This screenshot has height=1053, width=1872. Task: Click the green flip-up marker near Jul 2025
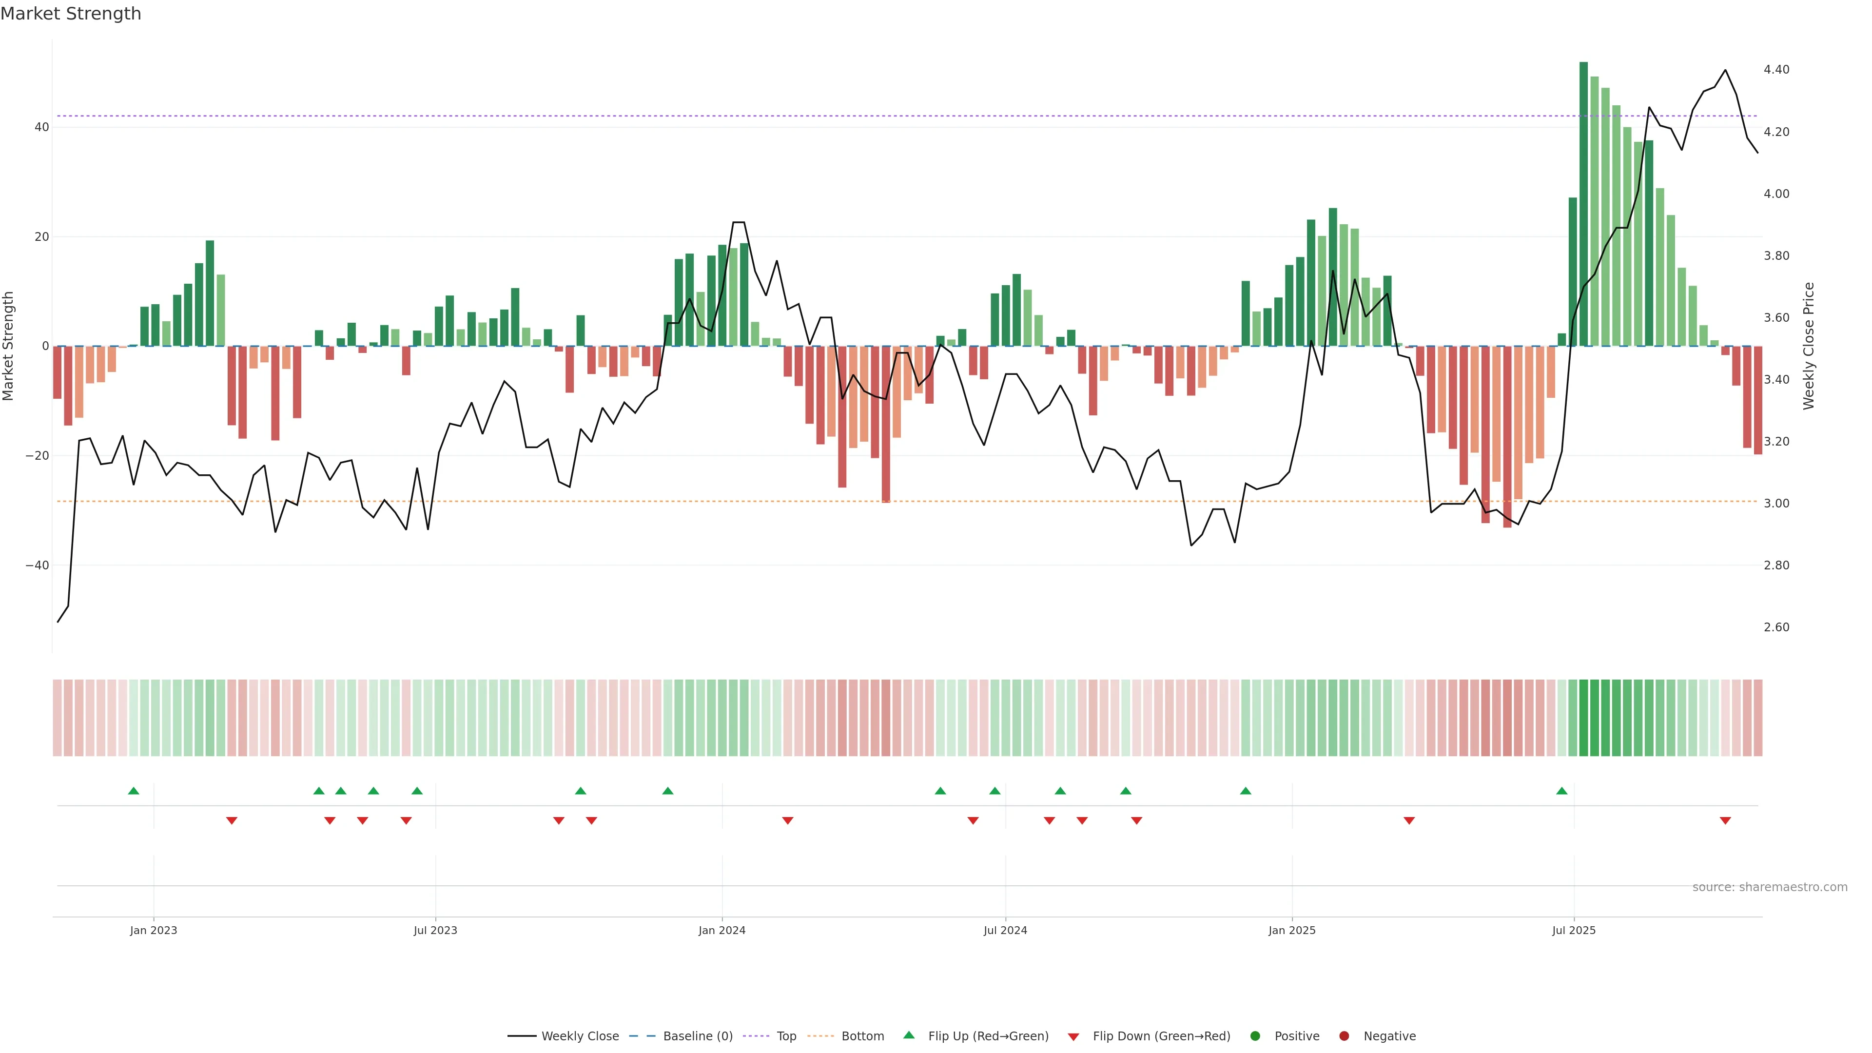tap(1561, 791)
